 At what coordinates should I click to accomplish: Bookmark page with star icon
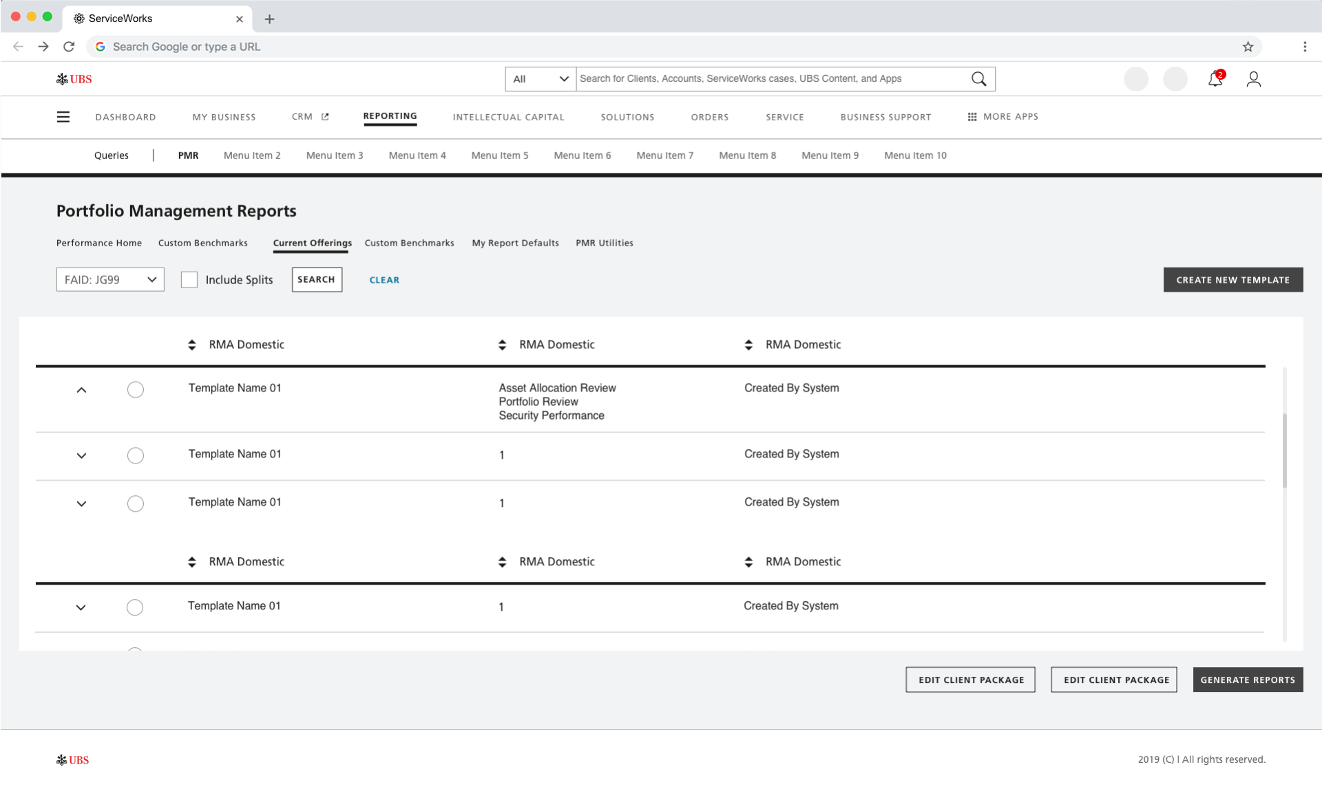(1248, 47)
